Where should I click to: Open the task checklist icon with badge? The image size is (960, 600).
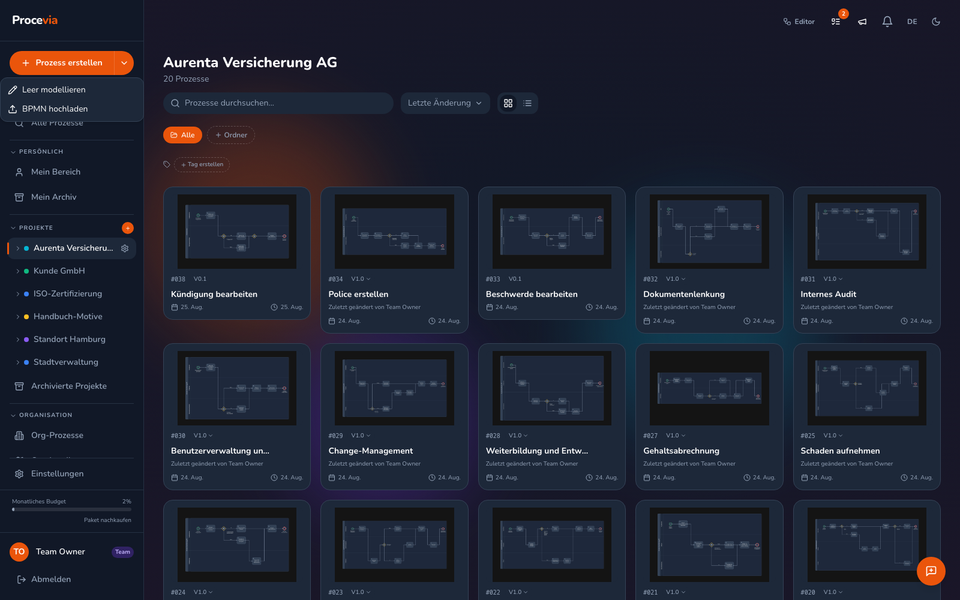pyautogui.click(x=836, y=22)
